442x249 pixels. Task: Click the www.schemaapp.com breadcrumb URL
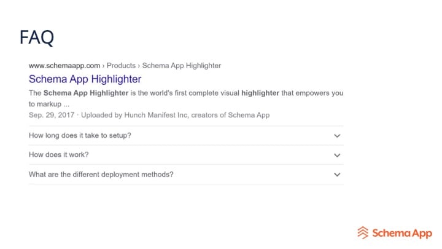[64, 66]
